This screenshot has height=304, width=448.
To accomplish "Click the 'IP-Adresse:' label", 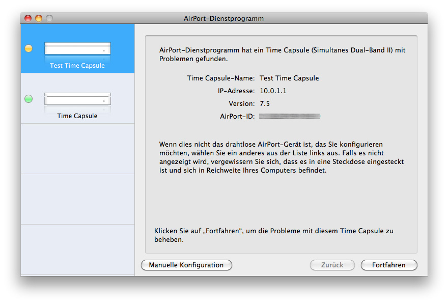I will (236, 91).
